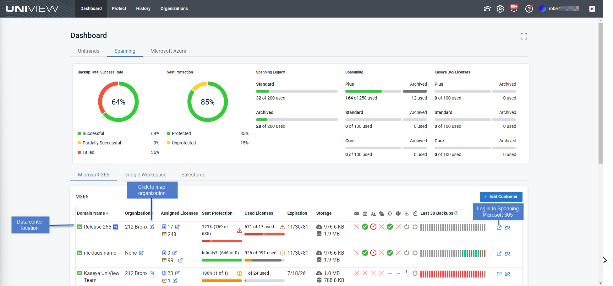Click seat protection warning triangle for Release 255
This screenshot has height=286, width=613.
pyautogui.click(x=239, y=230)
